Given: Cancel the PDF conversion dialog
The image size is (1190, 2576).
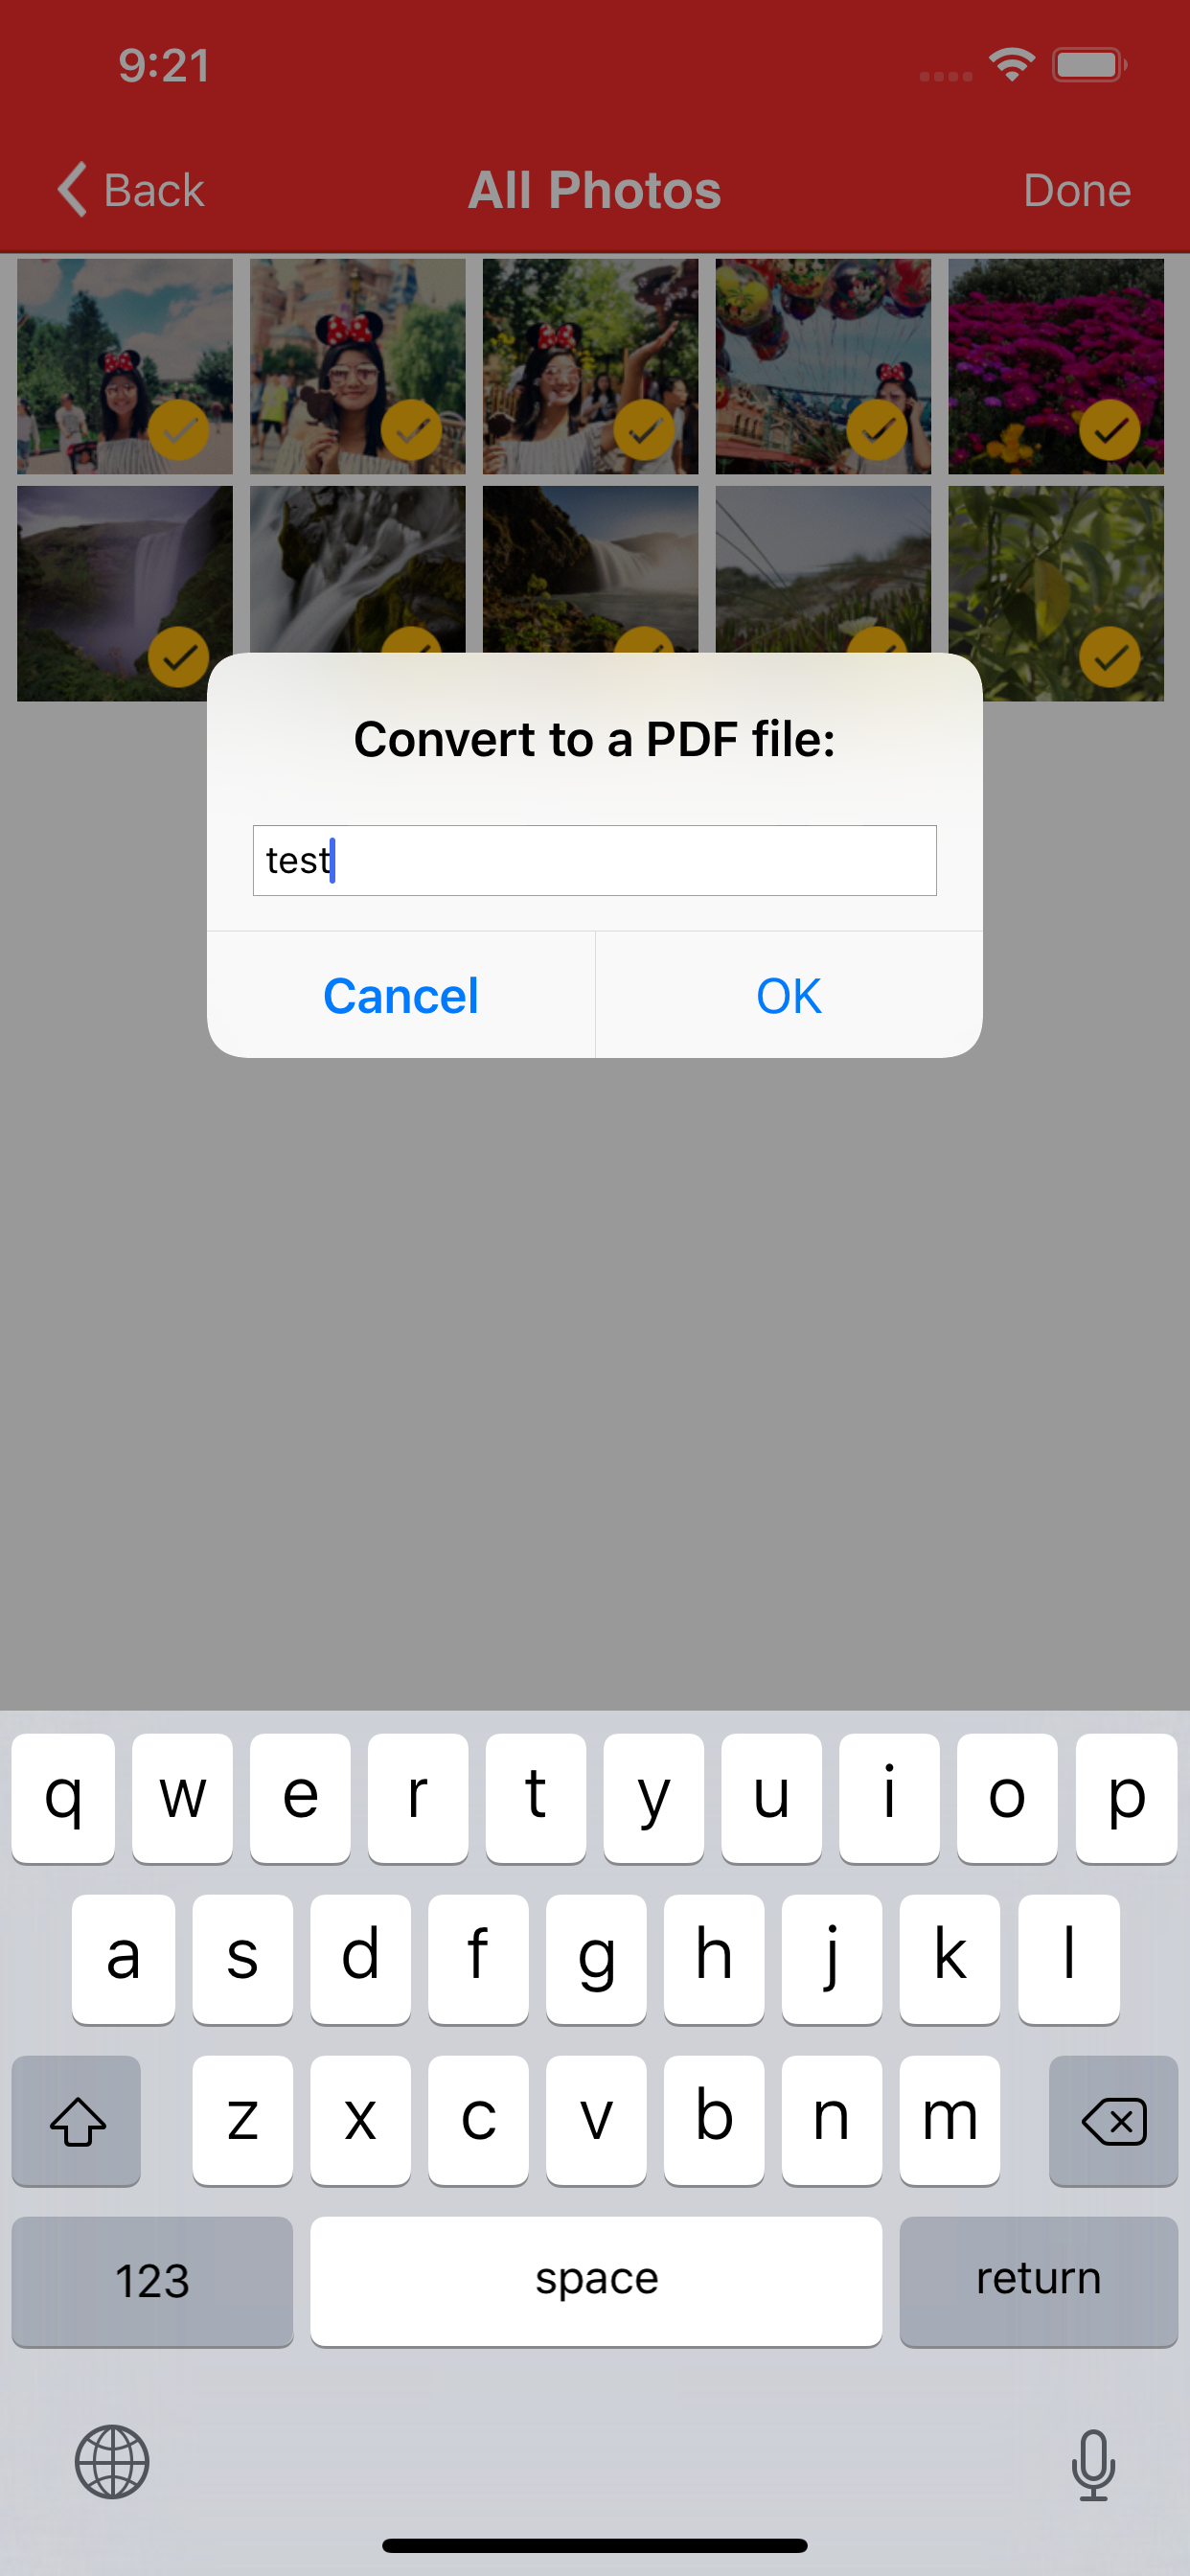Looking at the screenshot, I should (401, 995).
